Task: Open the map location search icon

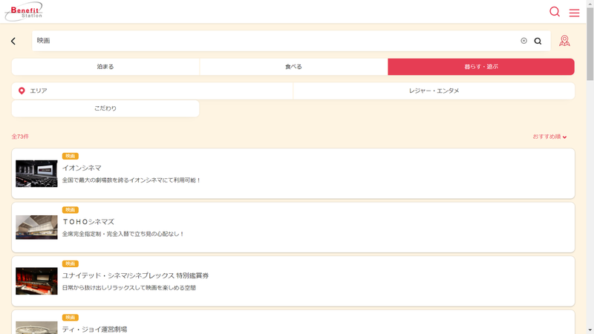Action: pos(565,41)
